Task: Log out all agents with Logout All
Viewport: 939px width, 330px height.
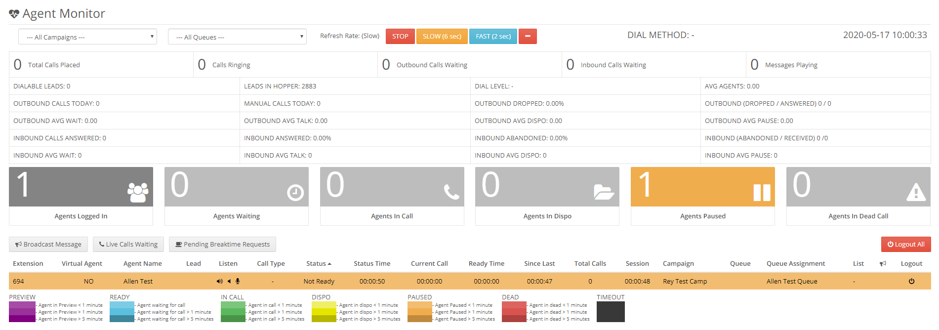Action: tap(906, 244)
